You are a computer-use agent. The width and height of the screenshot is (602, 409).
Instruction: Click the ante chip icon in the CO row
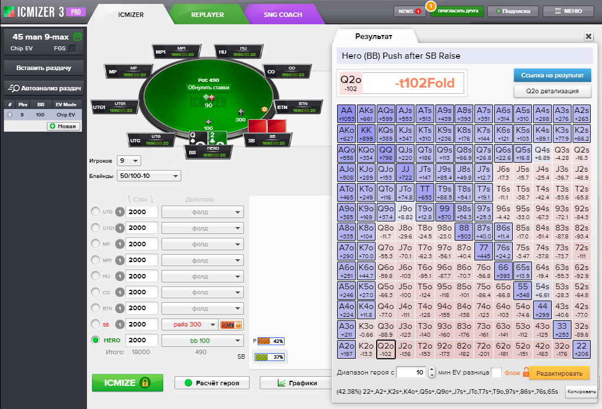tap(120, 292)
